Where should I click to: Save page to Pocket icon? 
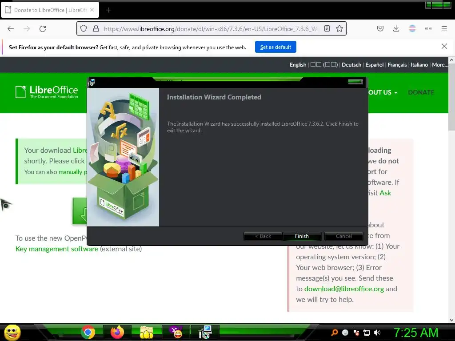(380, 28)
